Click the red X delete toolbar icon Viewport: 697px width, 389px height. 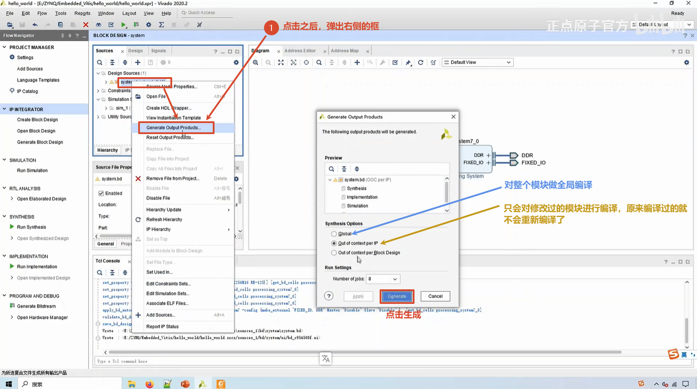coord(86,25)
